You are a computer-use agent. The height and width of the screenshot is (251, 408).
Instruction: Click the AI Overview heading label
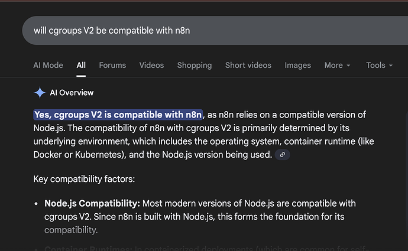point(72,93)
